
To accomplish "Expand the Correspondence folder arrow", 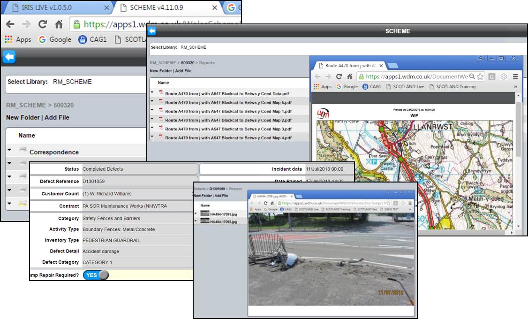I will pyautogui.click(x=9, y=151).
